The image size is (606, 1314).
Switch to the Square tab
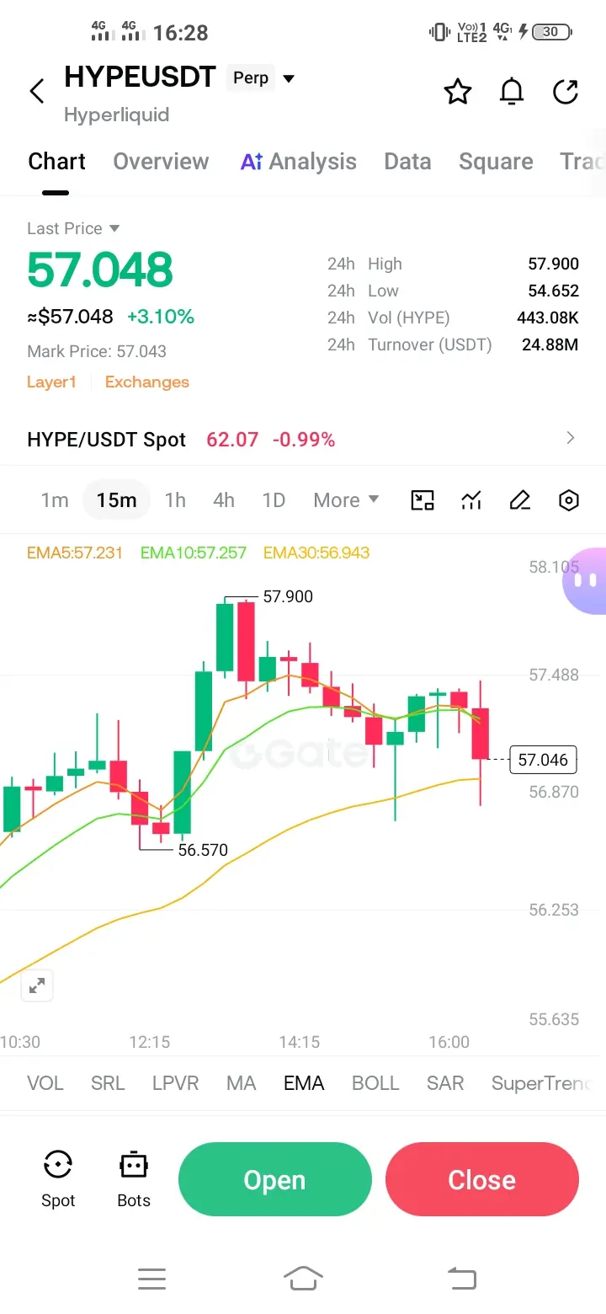(x=496, y=162)
